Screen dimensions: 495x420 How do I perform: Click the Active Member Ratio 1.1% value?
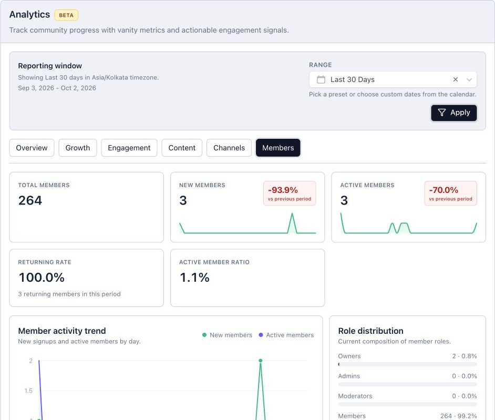[194, 278]
